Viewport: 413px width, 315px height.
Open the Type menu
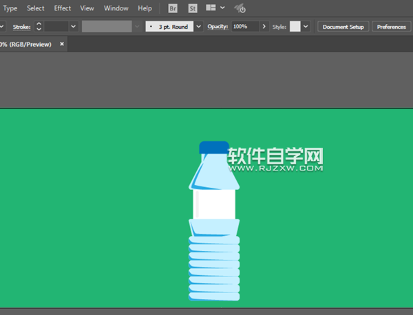click(10, 8)
